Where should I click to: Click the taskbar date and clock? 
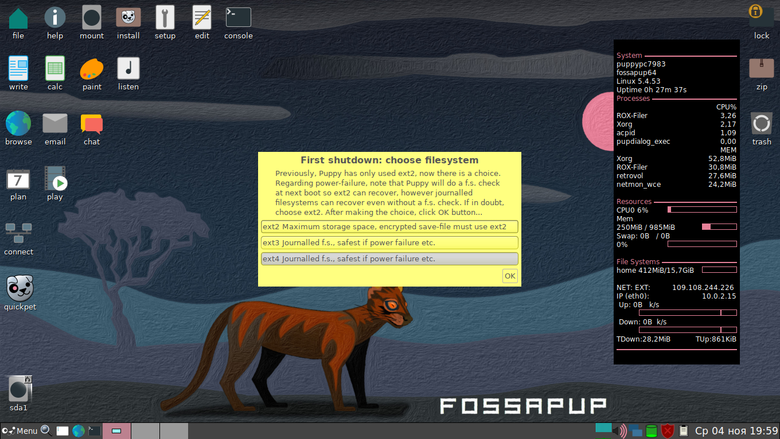(x=736, y=430)
